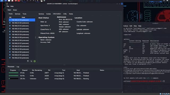Click the 'Filtered Ports: 65535' text
The width and height of the screenshot is (170, 95).
47,34
